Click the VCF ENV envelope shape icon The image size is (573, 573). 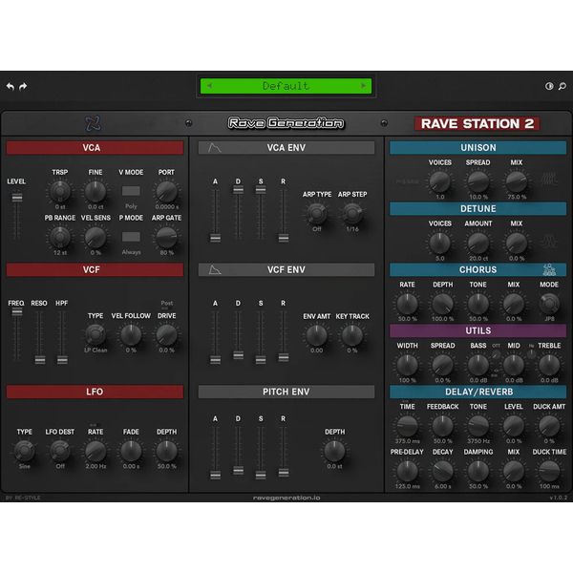(215, 270)
